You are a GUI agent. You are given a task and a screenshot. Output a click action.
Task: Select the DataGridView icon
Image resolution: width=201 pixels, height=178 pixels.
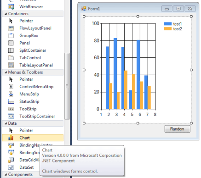coord(11,160)
